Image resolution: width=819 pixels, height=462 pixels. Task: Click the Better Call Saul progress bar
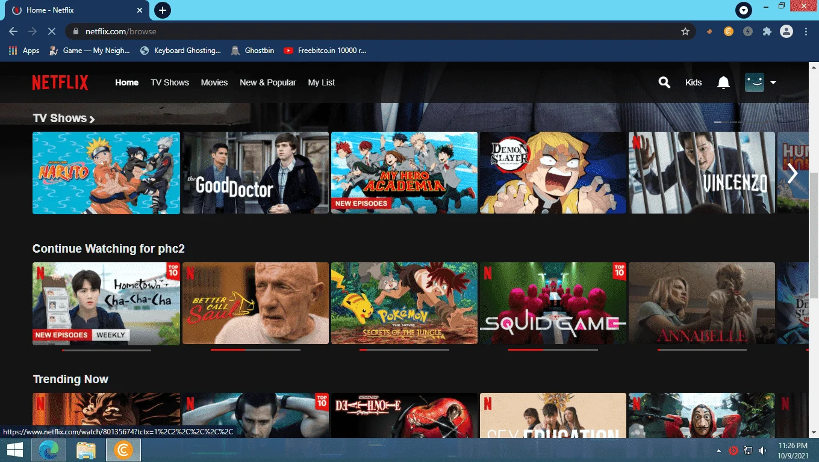coord(255,350)
